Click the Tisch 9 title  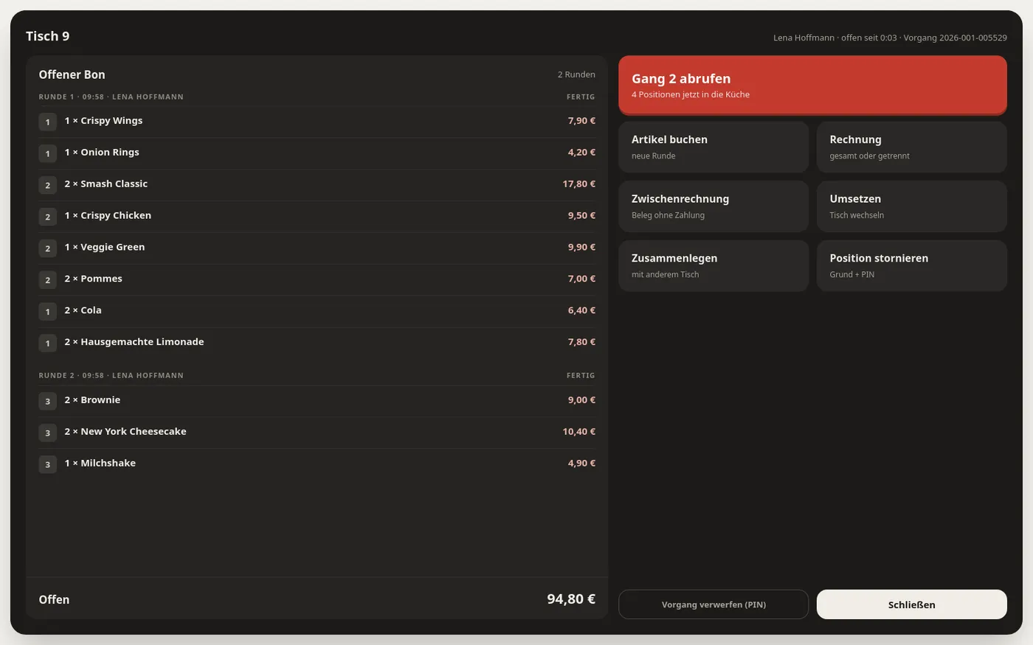click(47, 36)
